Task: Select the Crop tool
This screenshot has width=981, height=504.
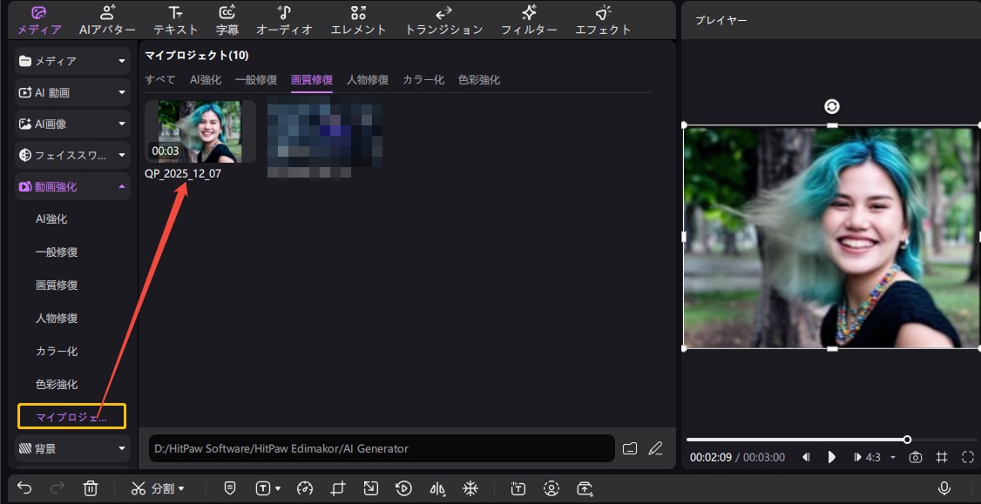Action: [x=339, y=488]
